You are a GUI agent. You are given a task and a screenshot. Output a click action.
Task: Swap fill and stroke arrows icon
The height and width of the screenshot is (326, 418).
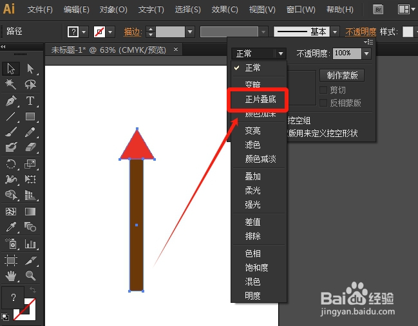pos(32,290)
